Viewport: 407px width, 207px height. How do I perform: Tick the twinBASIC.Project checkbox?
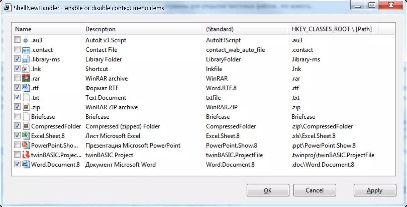coord(17,155)
